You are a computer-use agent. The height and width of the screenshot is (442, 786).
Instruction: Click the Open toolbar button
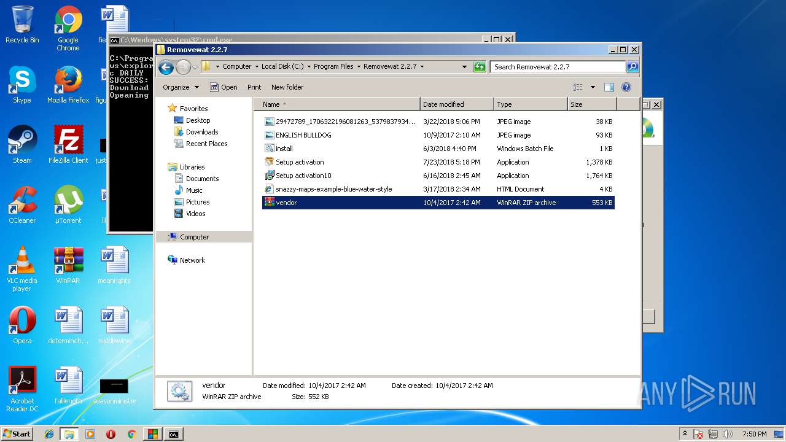click(x=224, y=87)
